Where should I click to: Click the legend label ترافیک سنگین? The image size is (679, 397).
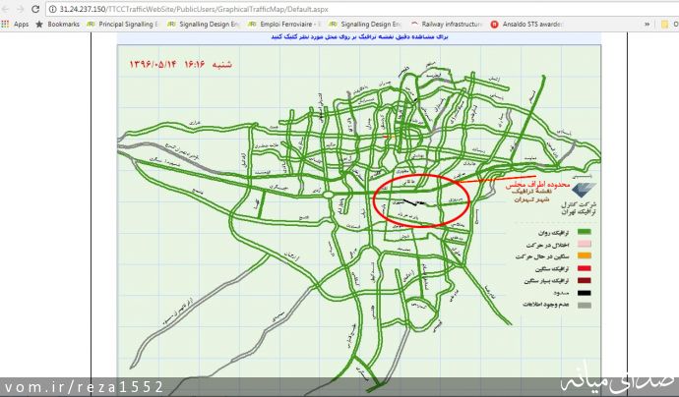551,268
